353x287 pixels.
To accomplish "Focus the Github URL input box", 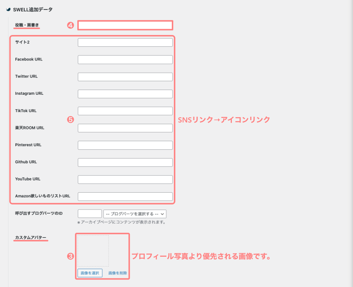I will pyautogui.click(x=125, y=162).
